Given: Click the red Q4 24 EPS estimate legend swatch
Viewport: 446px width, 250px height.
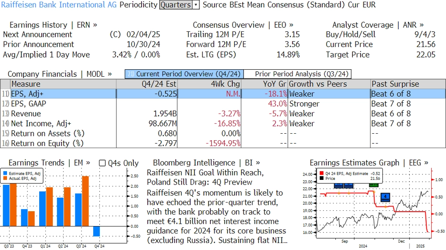Looking at the screenshot, I should click(x=321, y=173).
